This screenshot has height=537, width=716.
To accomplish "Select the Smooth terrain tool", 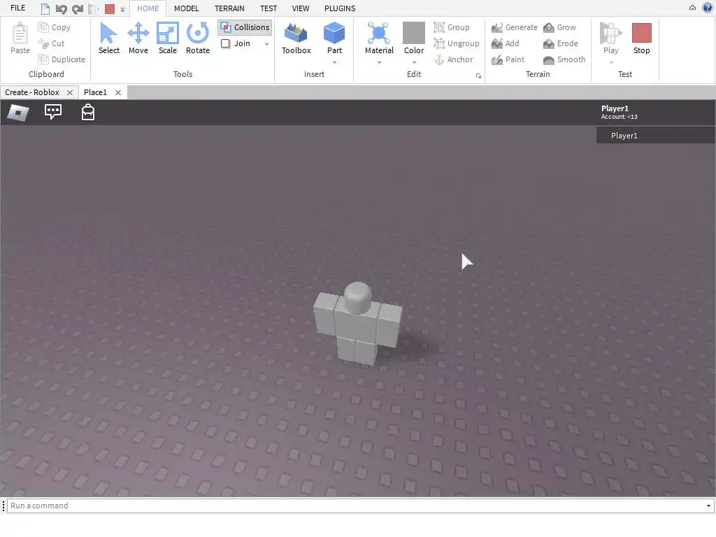I will [x=564, y=59].
